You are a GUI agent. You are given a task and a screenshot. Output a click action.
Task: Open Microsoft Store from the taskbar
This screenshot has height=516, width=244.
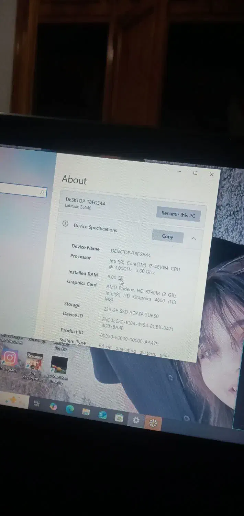[119, 418]
